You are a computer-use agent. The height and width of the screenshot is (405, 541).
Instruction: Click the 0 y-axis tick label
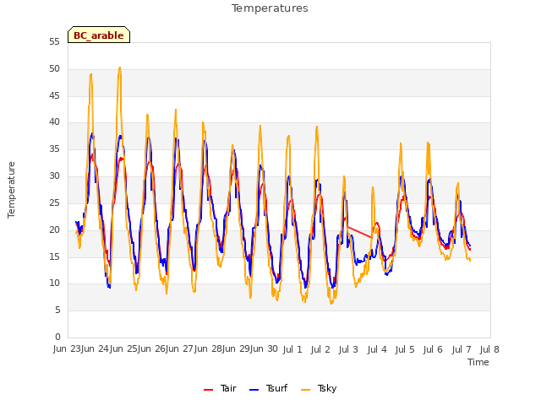[57, 337]
